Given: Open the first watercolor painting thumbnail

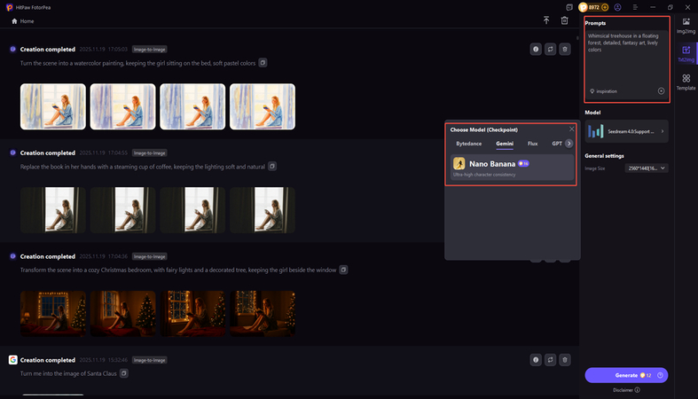Looking at the screenshot, I should pyautogui.click(x=53, y=106).
